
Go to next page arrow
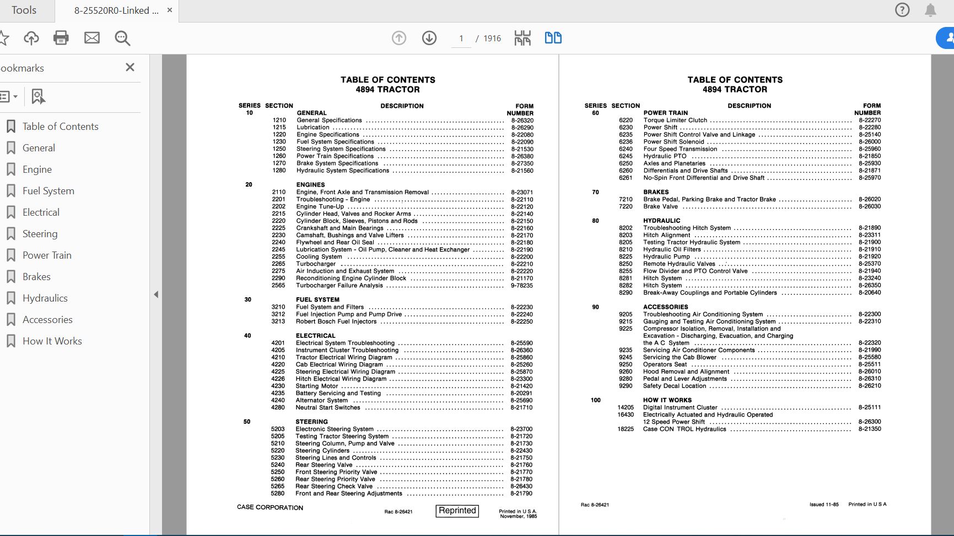click(x=429, y=38)
